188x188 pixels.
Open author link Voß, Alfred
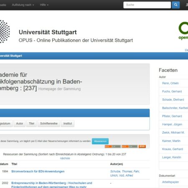[126, 175]
